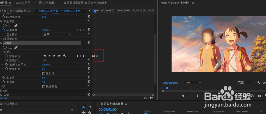The width and height of the screenshot is (266, 114).
Task: Reset 水平块 parameter
Action: click(x=89, y=77)
